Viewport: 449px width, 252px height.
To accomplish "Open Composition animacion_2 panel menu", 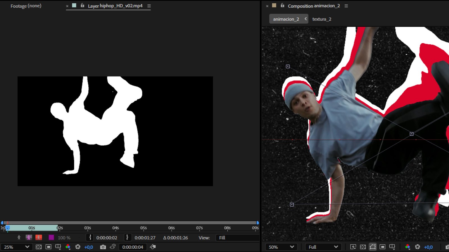I will (x=346, y=6).
